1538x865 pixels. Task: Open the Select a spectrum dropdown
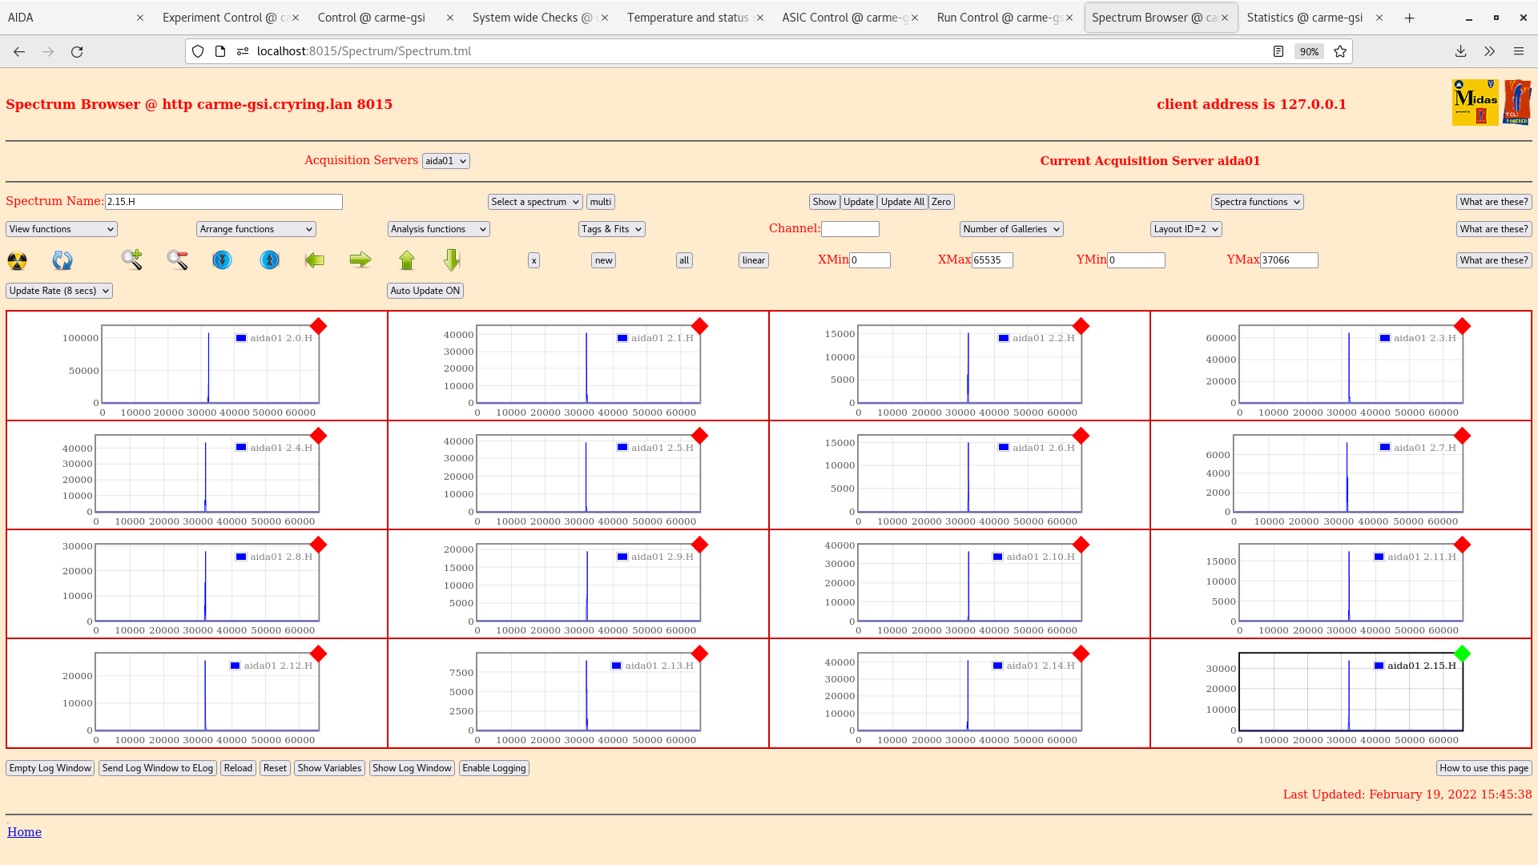click(534, 201)
